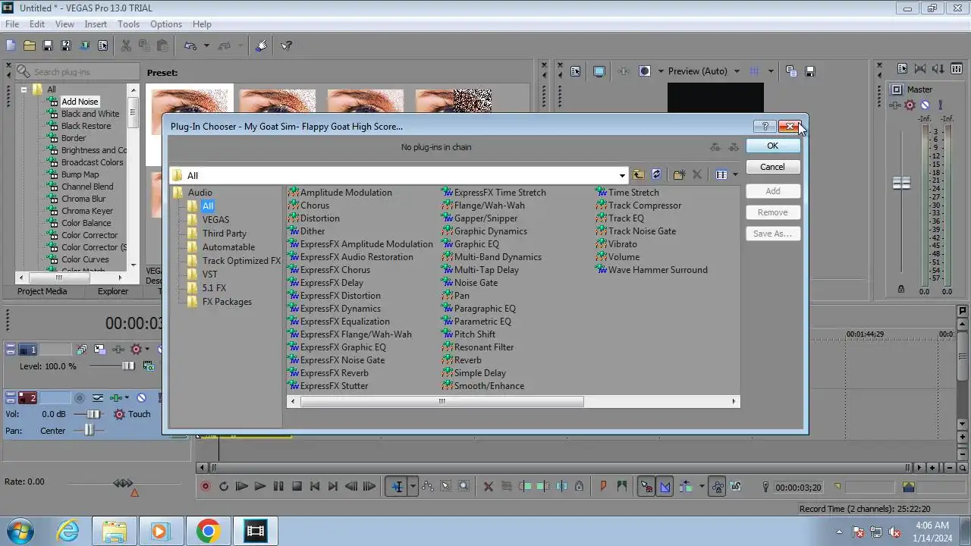Click the Record button in transport bar
Viewport: 971px width, 546px height.
pyautogui.click(x=205, y=486)
